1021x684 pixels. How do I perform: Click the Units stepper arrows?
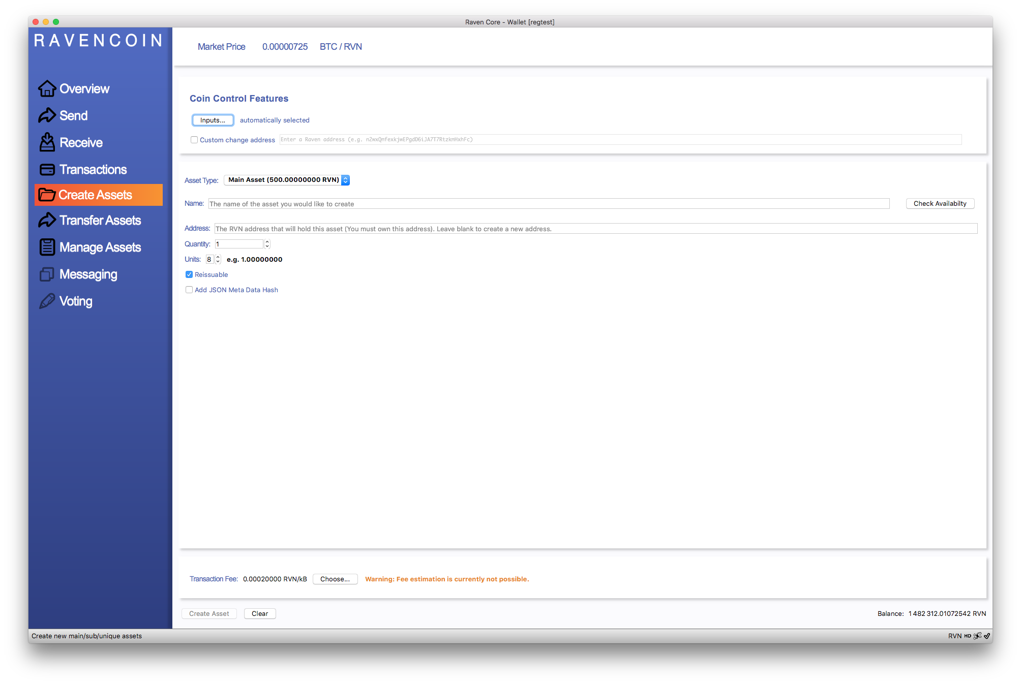point(218,260)
